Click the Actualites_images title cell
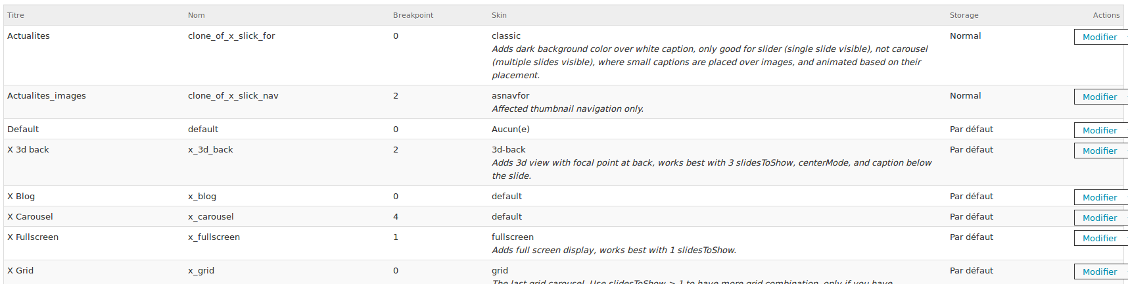This screenshot has width=1128, height=284. (47, 95)
